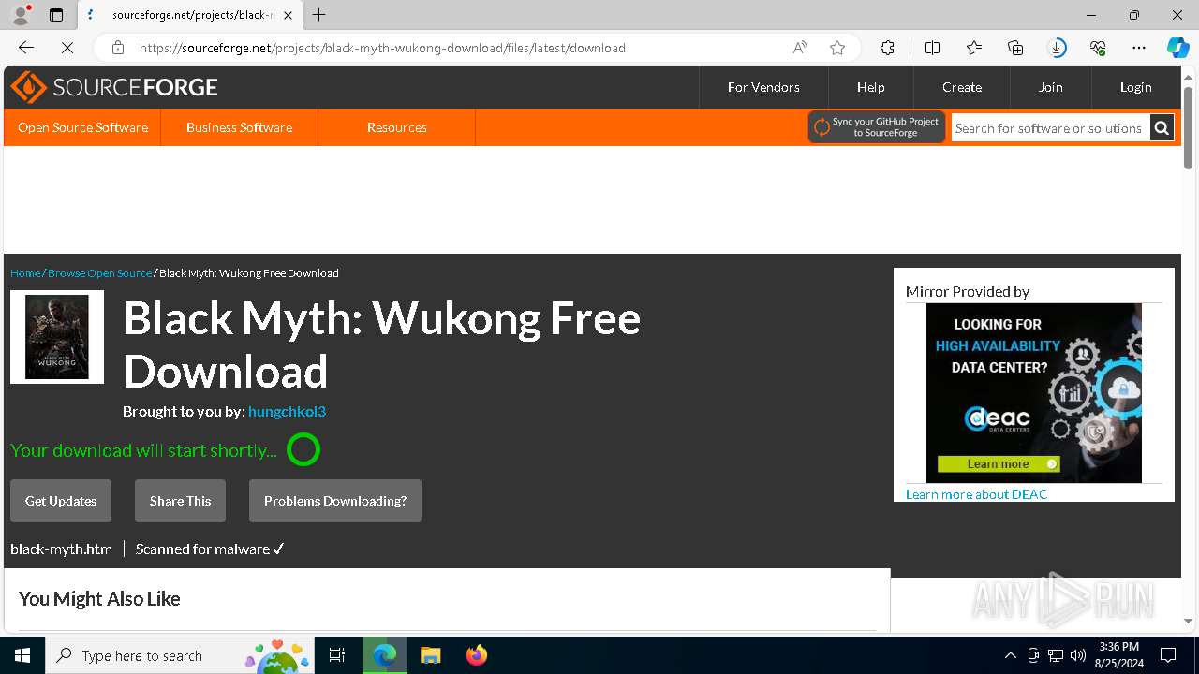The height and width of the screenshot is (674, 1199).
Task: Open a new tab with the plus button
Action: pyautogui.click(x=319, y=15)
